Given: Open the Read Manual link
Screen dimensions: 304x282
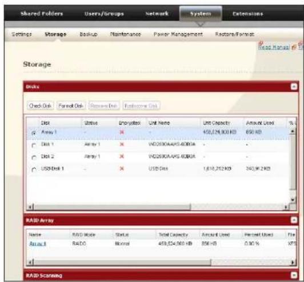Looking at the screenshot, I should (274, 47).
